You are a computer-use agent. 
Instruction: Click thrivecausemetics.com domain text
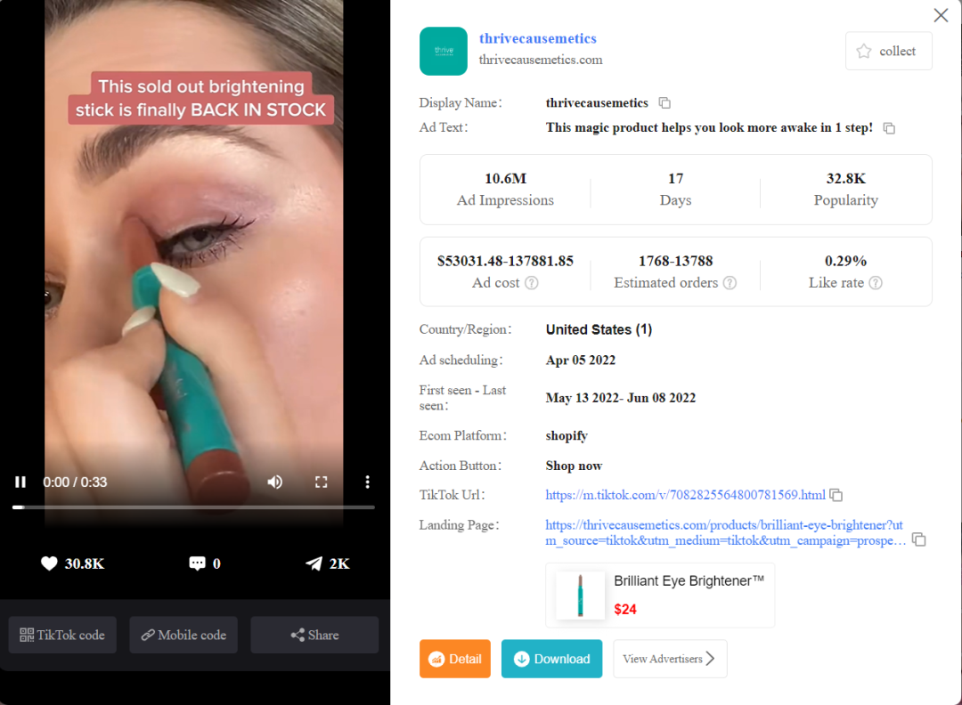pos(541,60)
